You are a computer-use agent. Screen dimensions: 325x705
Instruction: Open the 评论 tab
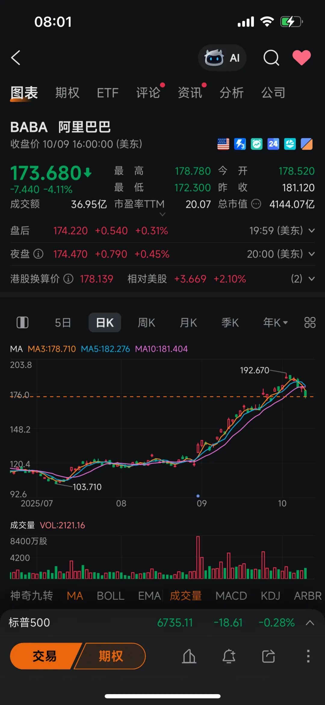coord(148,93)
